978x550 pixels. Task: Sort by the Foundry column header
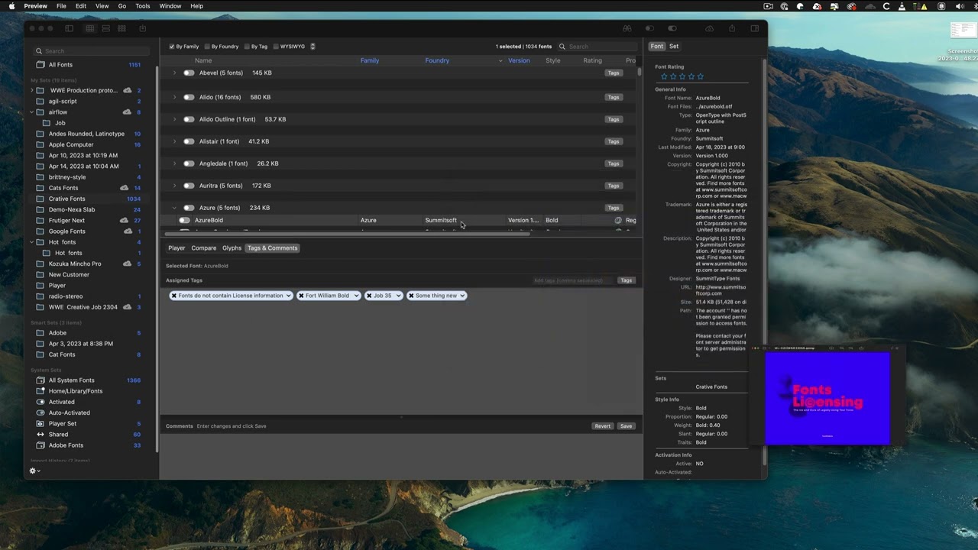(x=437, y=60)
